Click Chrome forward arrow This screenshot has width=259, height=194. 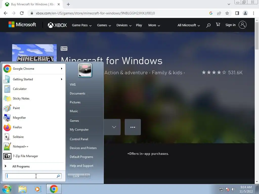[x=14, y=13]
